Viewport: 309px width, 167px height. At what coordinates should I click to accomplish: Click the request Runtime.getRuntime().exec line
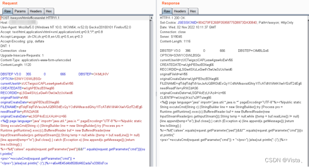coord(55,130)
